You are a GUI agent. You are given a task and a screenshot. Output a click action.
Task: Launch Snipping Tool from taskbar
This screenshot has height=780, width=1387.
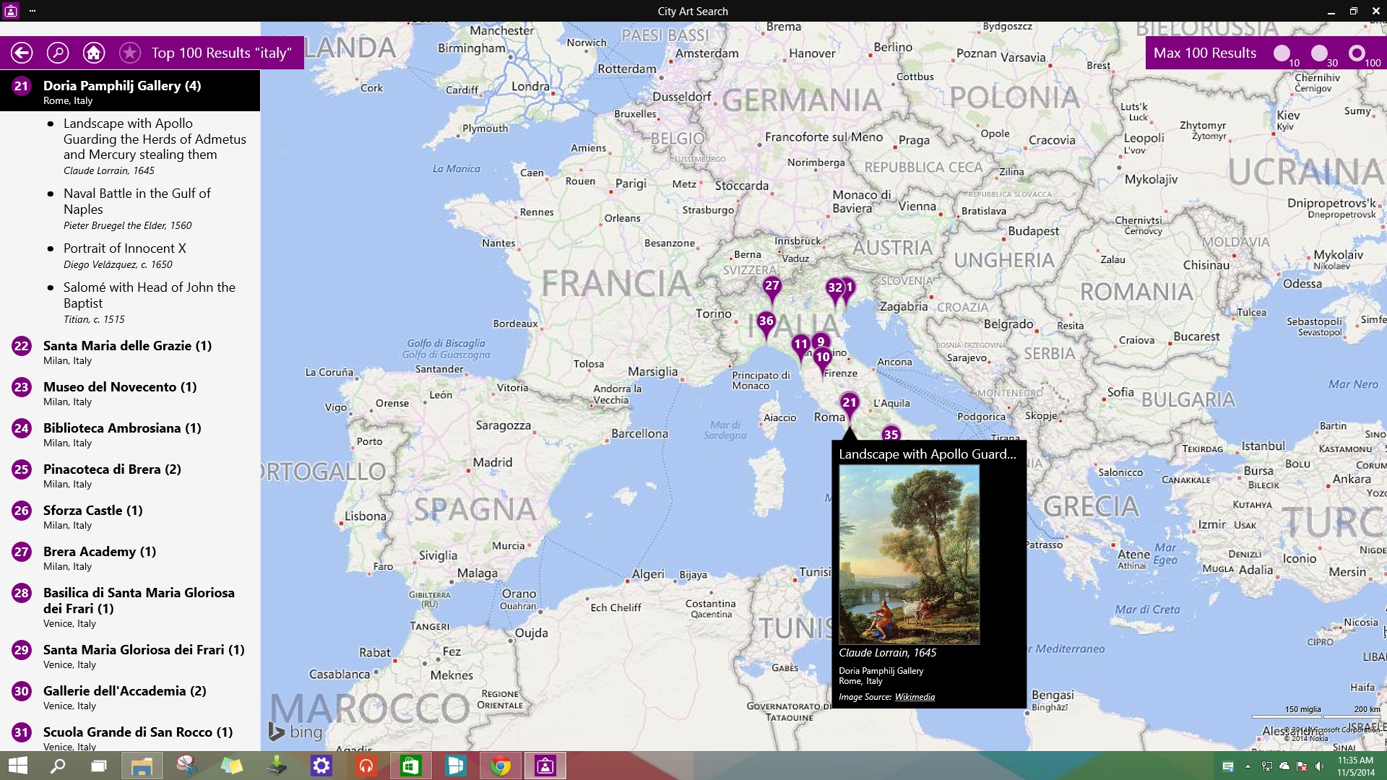(186, 766)
